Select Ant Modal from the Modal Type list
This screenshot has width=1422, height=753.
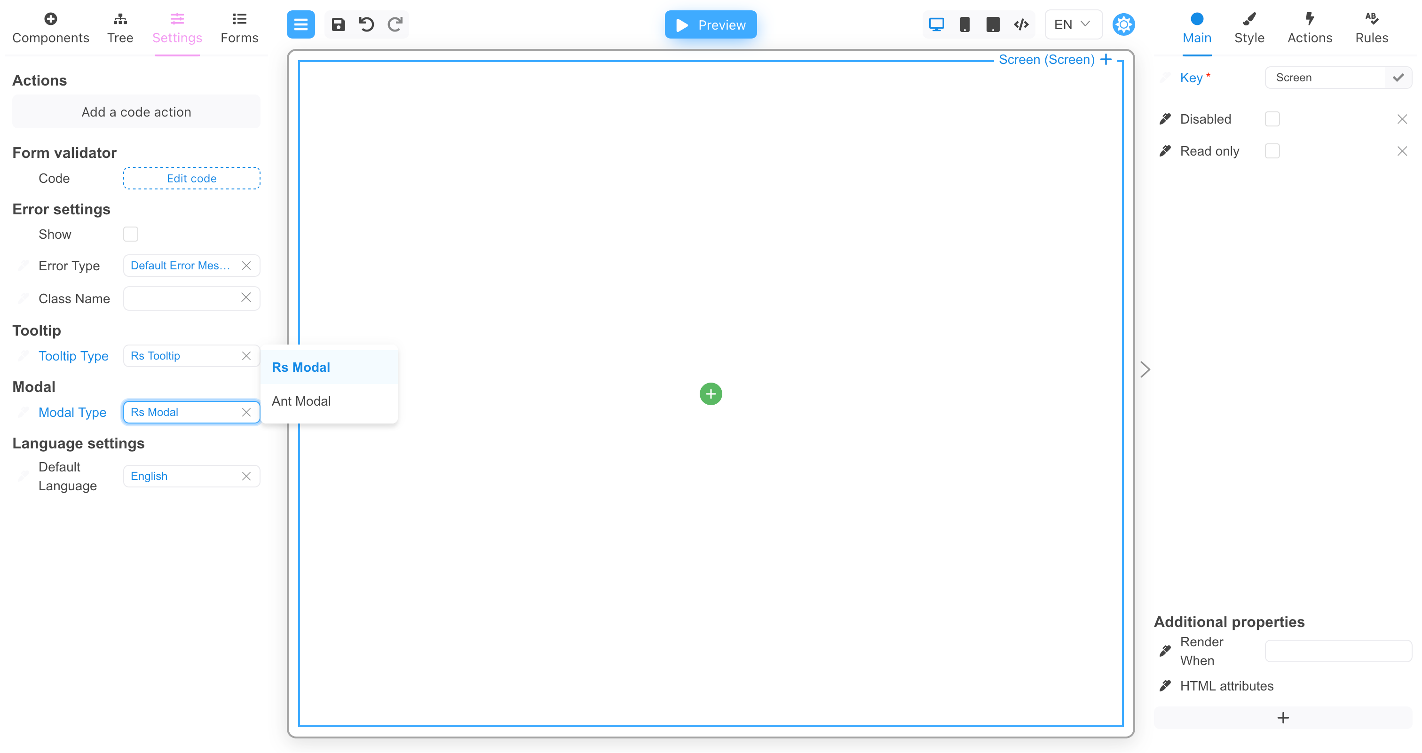tap(301, 401)
